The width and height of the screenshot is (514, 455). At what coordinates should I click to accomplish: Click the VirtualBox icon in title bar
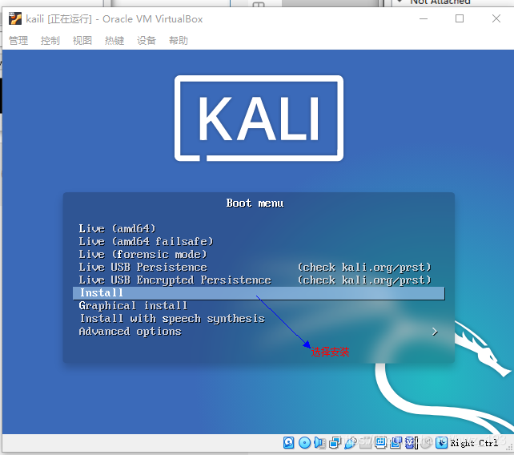click(15, 18)
